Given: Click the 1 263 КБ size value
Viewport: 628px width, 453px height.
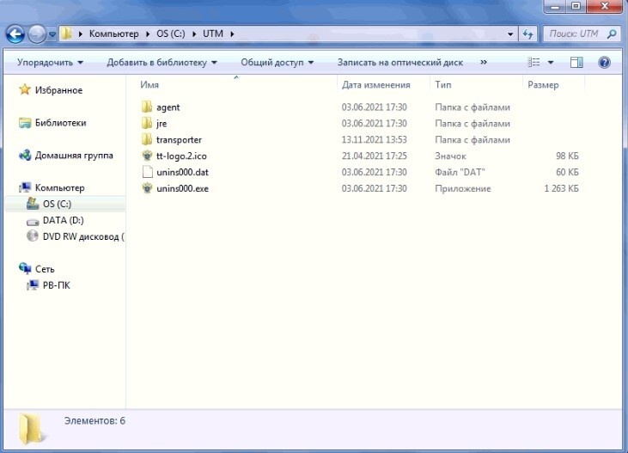Looking at the screenshot, I should point(561,188).
